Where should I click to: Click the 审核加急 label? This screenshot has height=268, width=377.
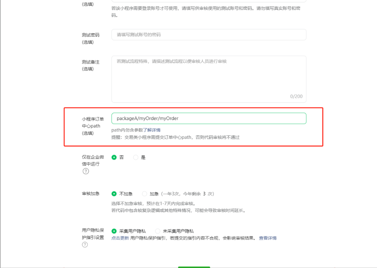click(91, 194)
